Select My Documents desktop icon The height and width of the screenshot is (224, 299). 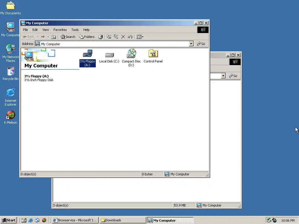(11, 8)
